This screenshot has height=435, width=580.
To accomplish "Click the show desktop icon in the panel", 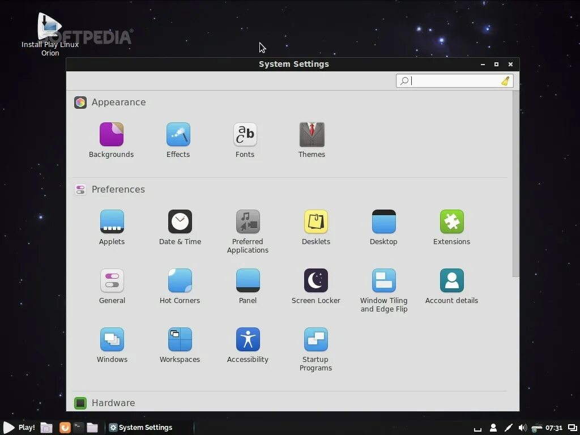I will [46, 428].
